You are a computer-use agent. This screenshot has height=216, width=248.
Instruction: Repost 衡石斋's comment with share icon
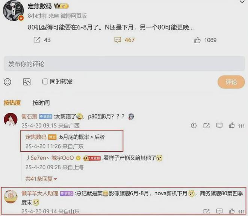tap(206, 126)
